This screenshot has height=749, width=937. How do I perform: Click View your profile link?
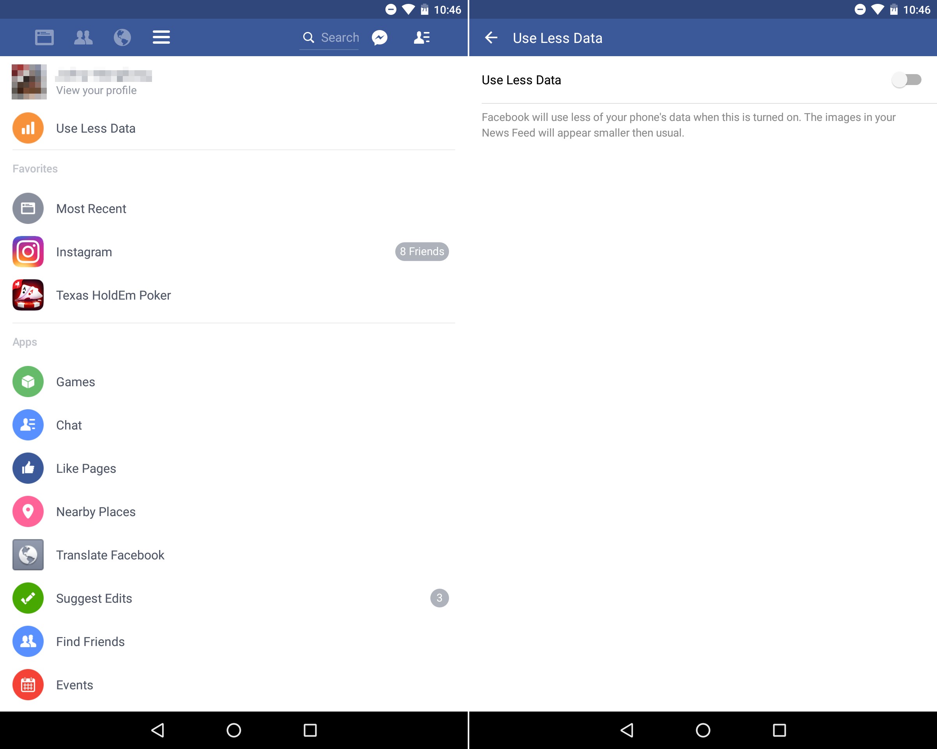96,89
